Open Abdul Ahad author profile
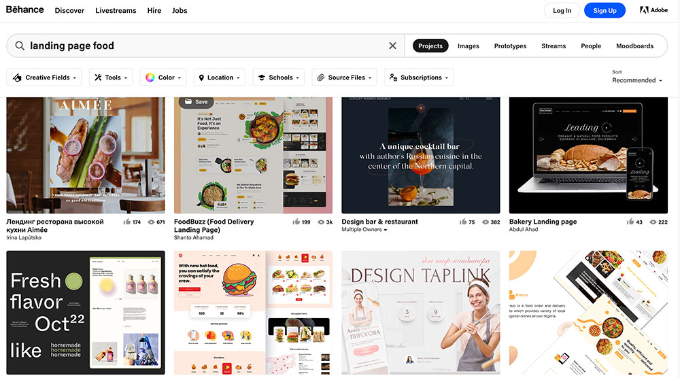Image resolution: width=680 pixels, height=378 pixels. click(524, 229)
